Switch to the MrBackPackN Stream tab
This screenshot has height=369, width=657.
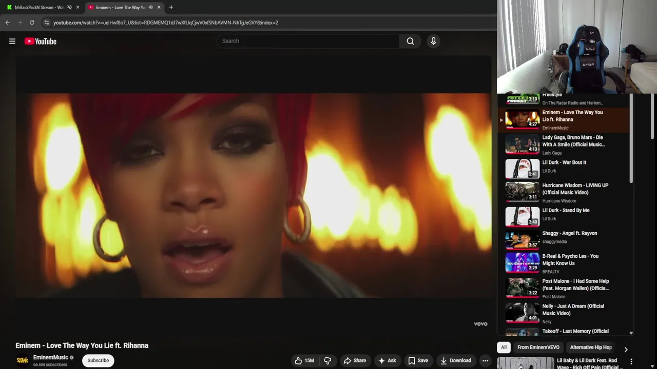[39, 7]
